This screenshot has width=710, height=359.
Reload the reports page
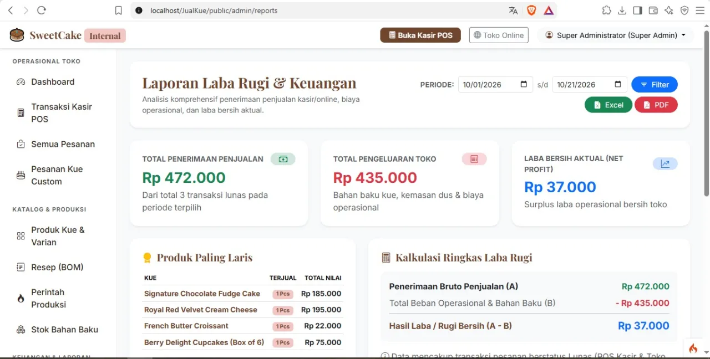[41, 11]
